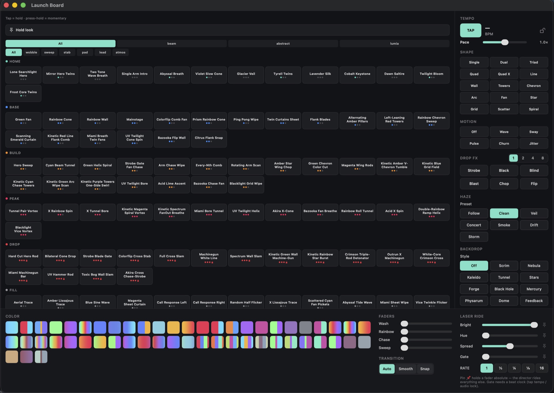The width and height of the screenshot is (554, 393).
Task: Click the Wash fader handle
Action: [404, 324]
